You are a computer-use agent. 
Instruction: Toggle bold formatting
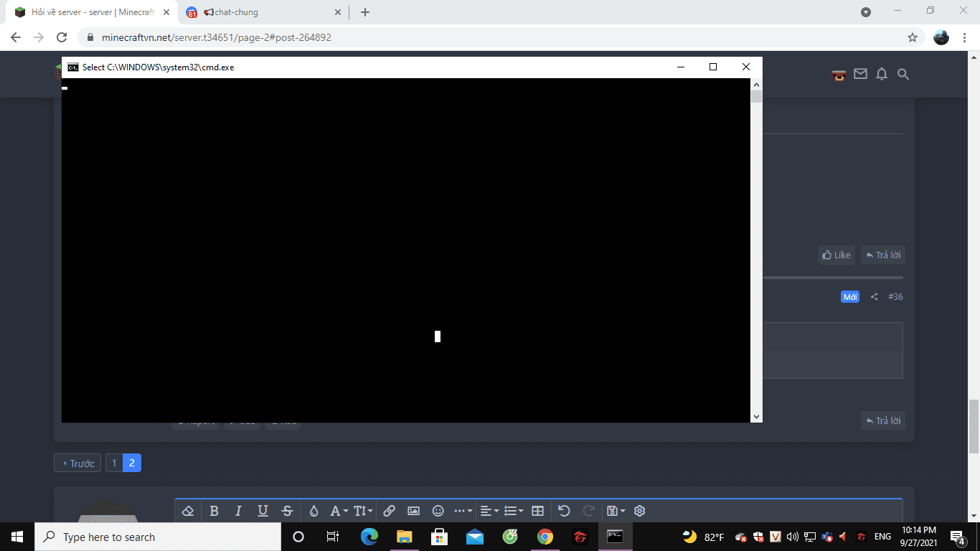214,511
